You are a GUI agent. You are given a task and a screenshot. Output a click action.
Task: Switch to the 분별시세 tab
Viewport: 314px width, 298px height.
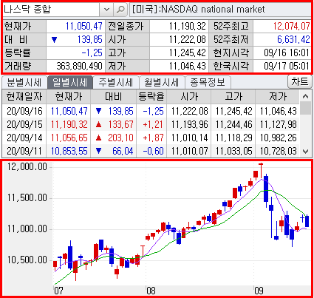(x=24, y=82)
